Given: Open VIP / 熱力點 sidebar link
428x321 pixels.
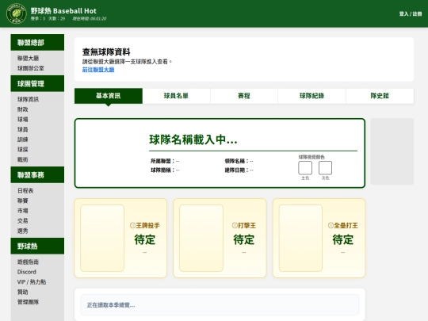Looking at the screenshot, I should coord(32,282).
